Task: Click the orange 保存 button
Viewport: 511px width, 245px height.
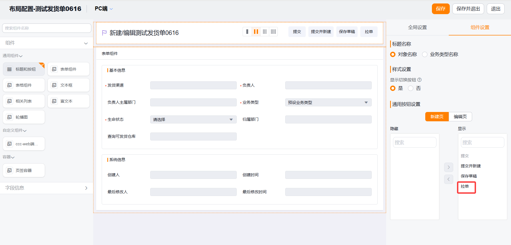Action: [x=440, y=9]
